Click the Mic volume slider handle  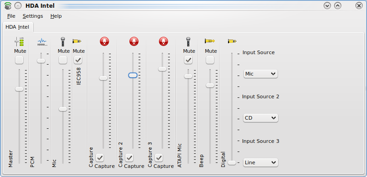point(63,109)
